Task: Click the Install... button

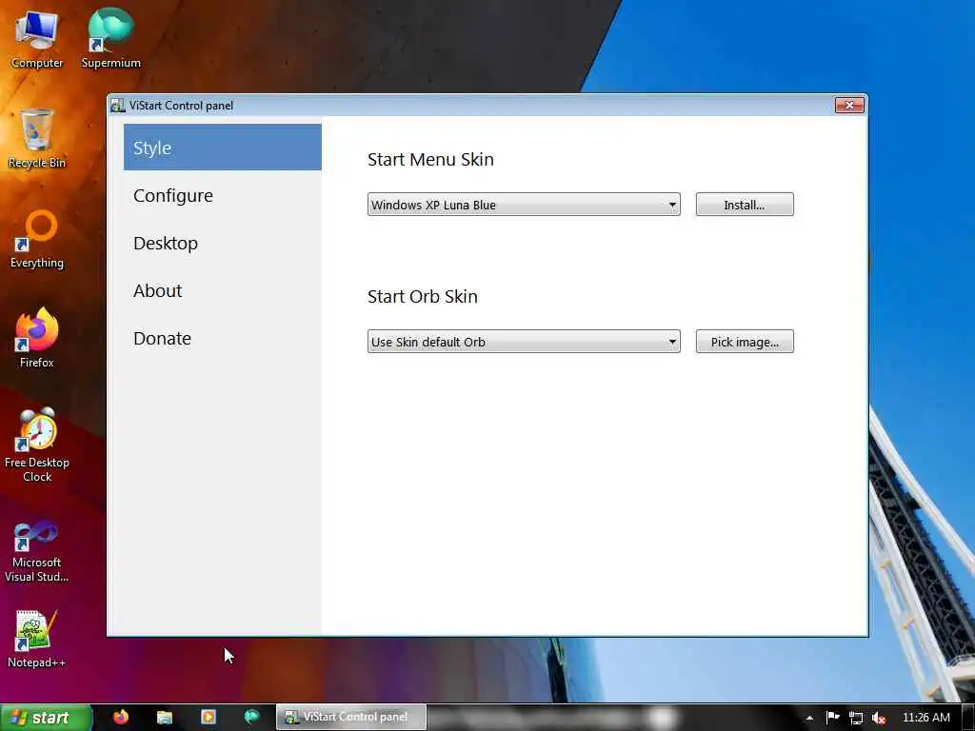Action: 745,205
